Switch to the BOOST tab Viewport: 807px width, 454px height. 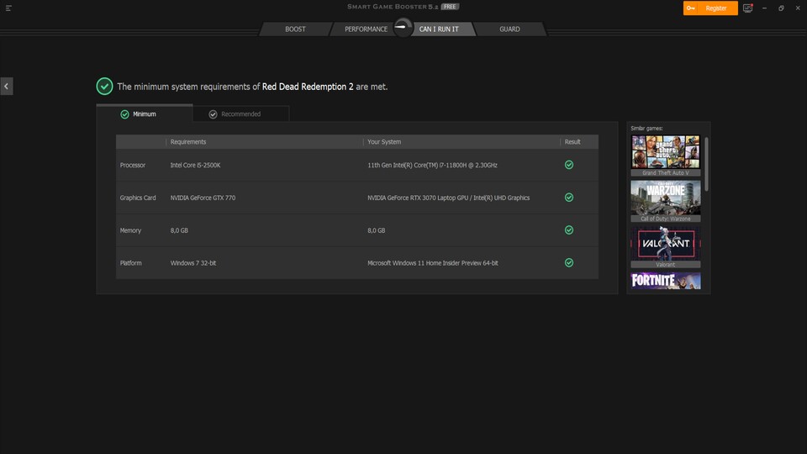point(295,29)
